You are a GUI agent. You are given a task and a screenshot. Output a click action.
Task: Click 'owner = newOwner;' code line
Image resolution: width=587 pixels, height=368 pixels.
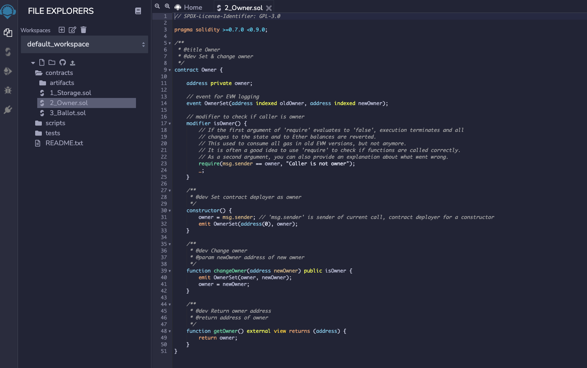[x=224, y=284]
